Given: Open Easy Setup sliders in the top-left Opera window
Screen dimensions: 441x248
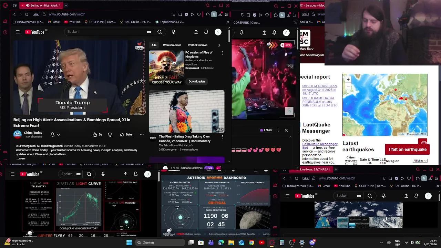Looking at the screenshot, I should 226,14.
